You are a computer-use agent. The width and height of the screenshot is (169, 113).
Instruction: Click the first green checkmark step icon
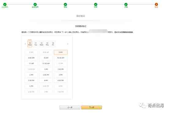coord(5,4)
